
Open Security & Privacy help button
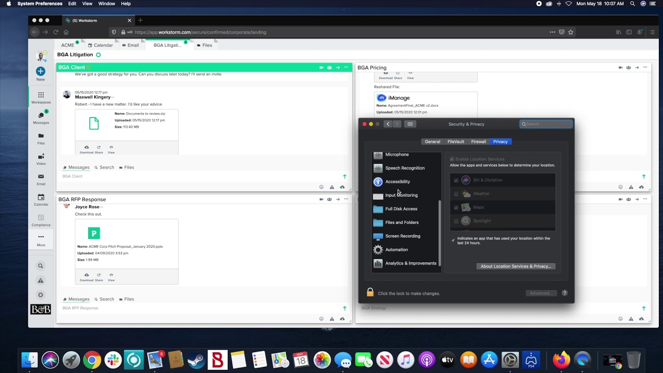click(565, 293)
